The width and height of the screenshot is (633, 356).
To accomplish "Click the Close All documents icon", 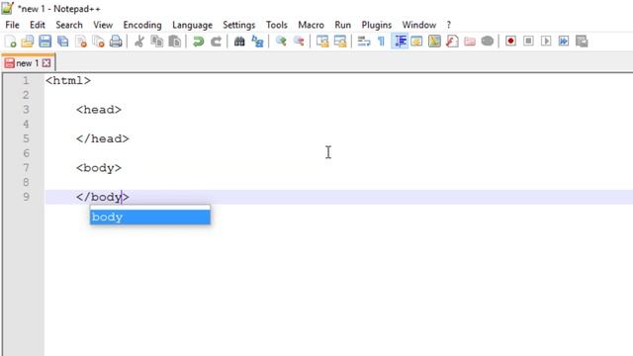I will [98, 42].
